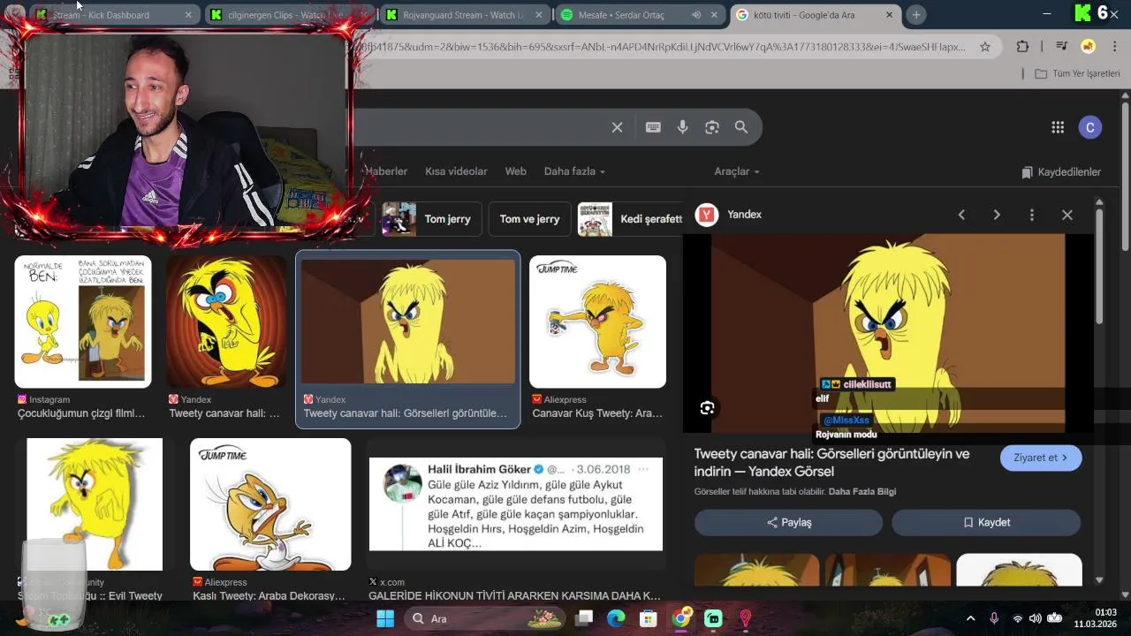The width and height of the screenshot is (1131, 636).
Task: Open volume control in system tray
Action: [x=1035, y=618]
